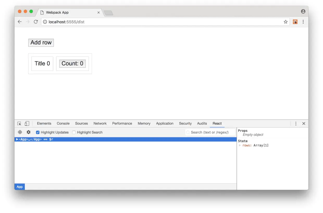
Task: Select the element inspector icon in DevTools
Action: 20,123
